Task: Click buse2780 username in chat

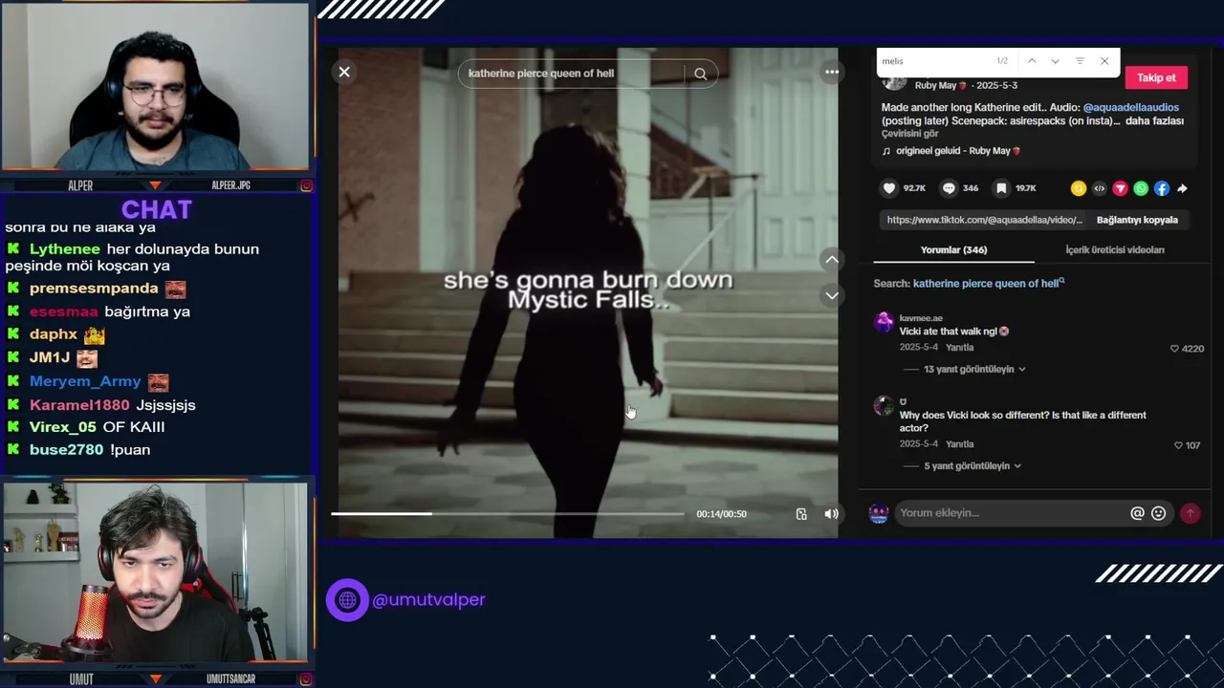Action: click(66, 449)
